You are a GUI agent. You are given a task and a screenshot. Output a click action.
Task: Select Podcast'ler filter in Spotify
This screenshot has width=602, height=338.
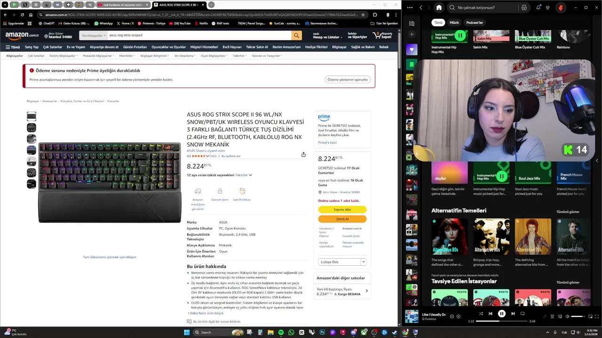click(x=475, y=23)
